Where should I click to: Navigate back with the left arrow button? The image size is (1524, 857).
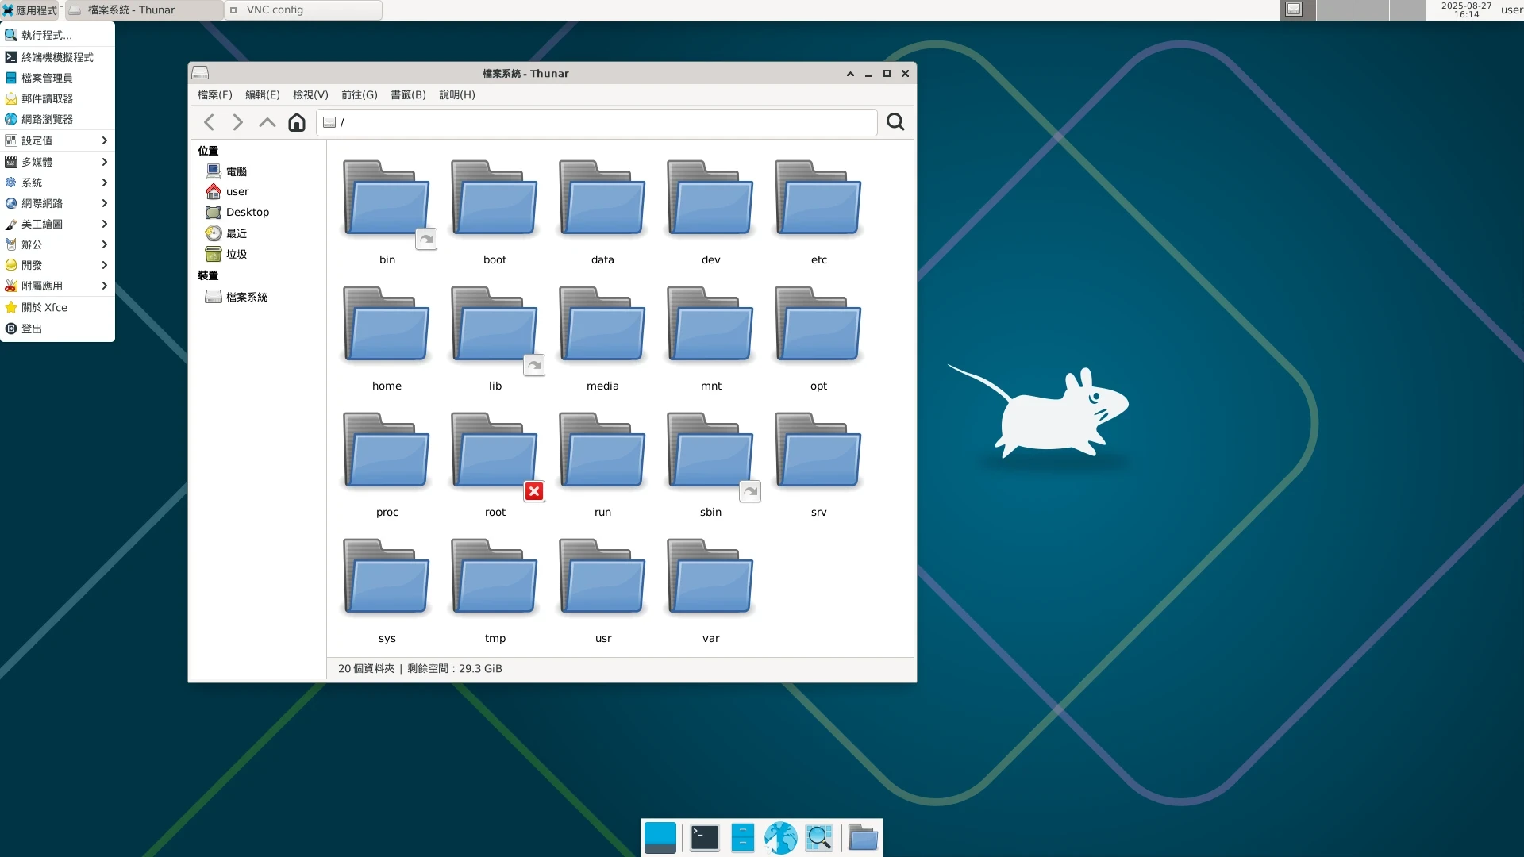click(209, 122)
